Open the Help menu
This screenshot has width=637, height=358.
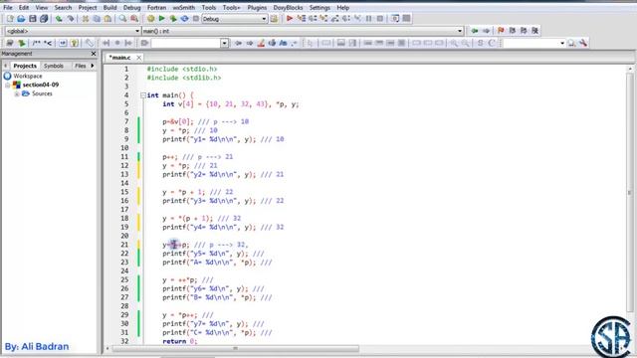[x=342, y=7]
